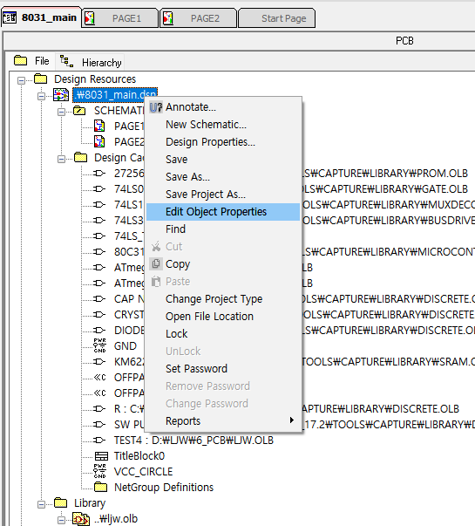Choose Open File Location menu entry
Viewport: 475px width, 526px height.
tap(223, 317)
